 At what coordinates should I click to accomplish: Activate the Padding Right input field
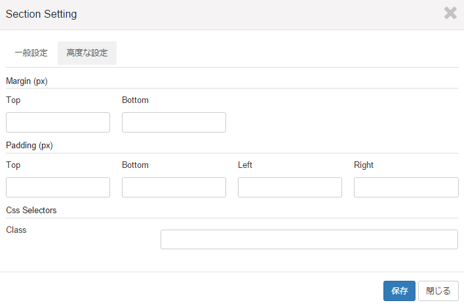(406, 187)
